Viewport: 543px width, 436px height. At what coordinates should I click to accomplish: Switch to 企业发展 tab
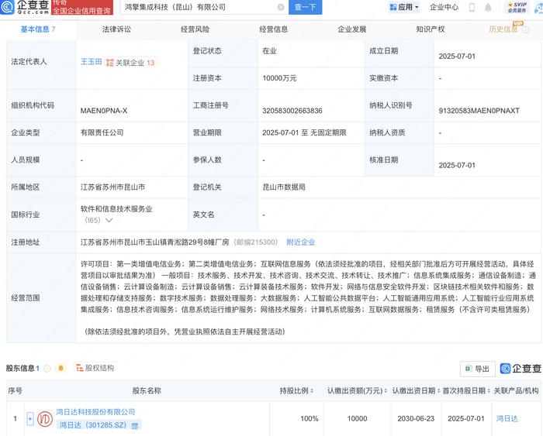click(x=352, y=29)
